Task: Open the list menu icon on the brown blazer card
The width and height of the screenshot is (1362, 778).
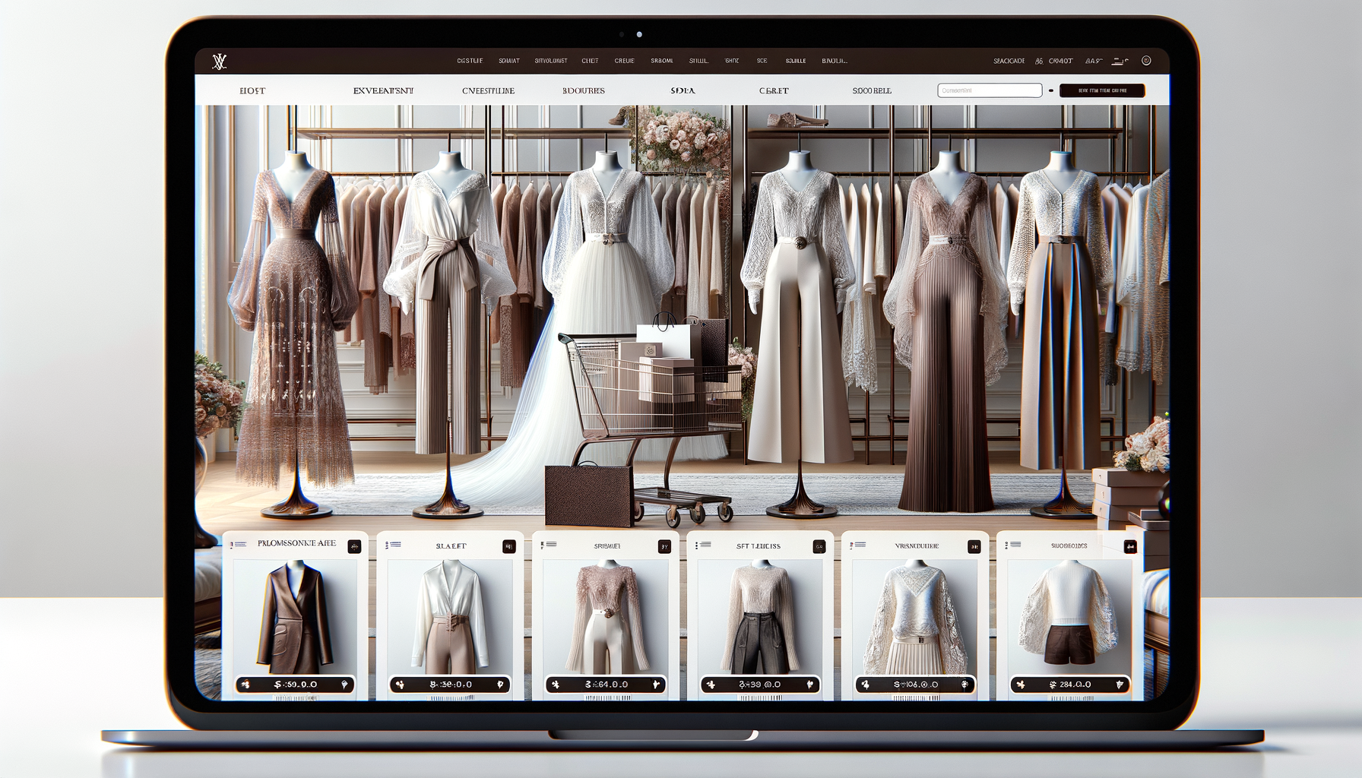Action: [238, 545]
